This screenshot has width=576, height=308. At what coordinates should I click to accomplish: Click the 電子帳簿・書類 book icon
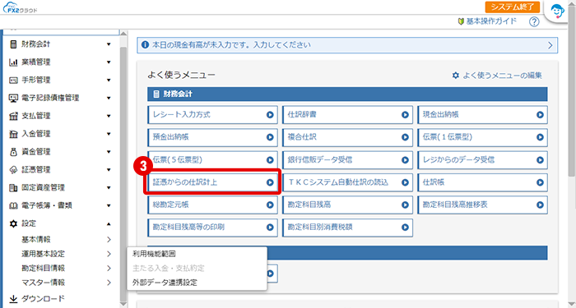tap(13, 205)
